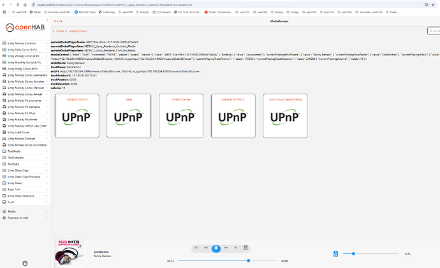Click the Media sidebar icon
Viewport: 440px width, 268px height.
click(4, 211)
